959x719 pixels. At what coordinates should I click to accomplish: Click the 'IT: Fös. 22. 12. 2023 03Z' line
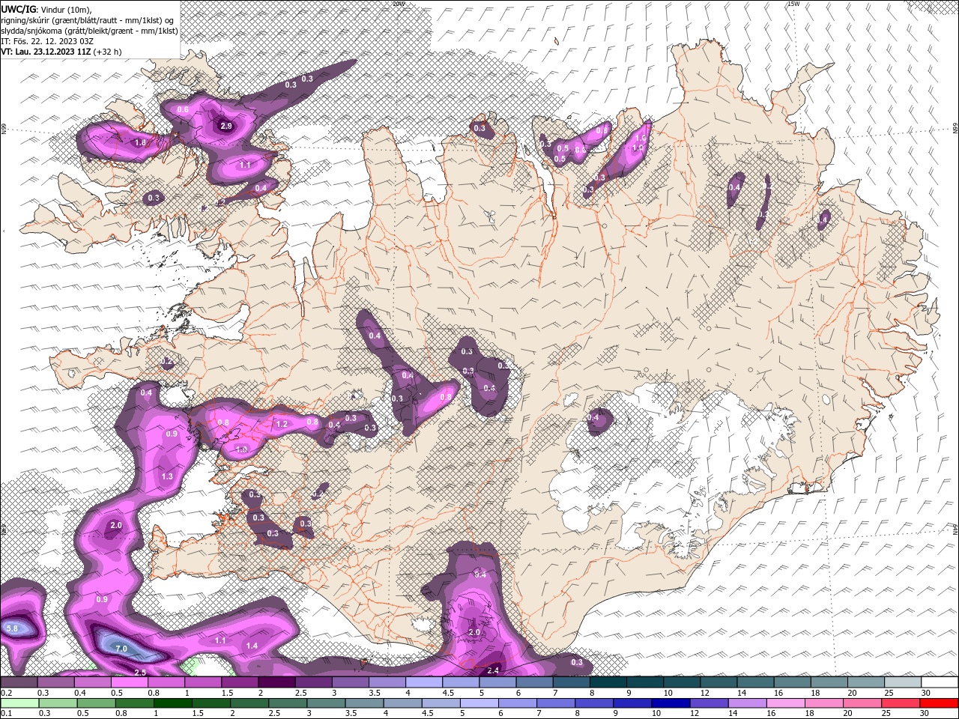[47, 41]
